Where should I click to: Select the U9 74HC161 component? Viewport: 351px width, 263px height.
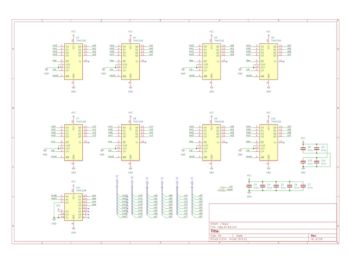(x=210, y=142)
